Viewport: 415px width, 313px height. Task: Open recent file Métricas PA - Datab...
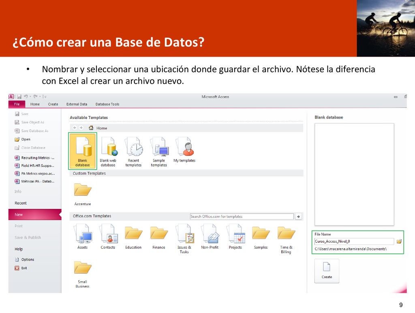35,181
